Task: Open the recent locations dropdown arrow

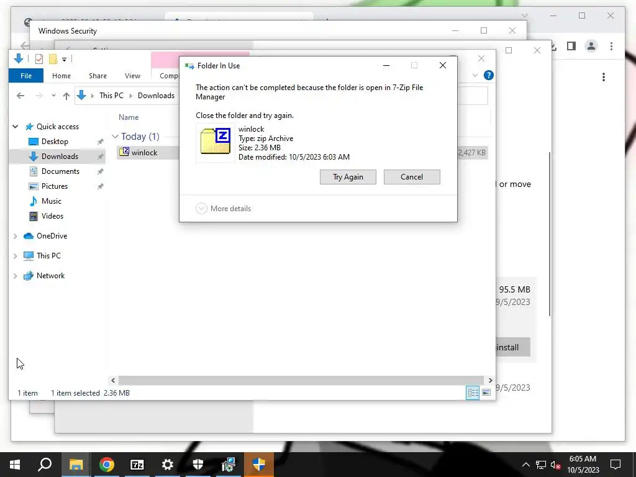Action: point(53,96)
